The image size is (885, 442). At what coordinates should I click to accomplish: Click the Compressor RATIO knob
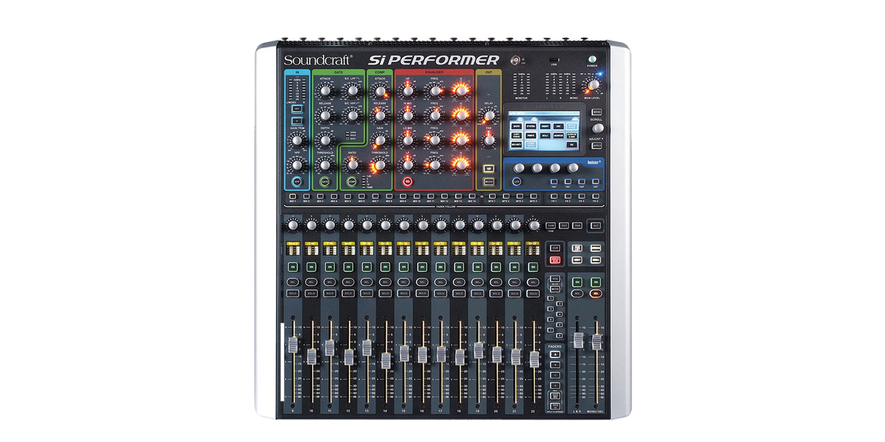(353, 165)
